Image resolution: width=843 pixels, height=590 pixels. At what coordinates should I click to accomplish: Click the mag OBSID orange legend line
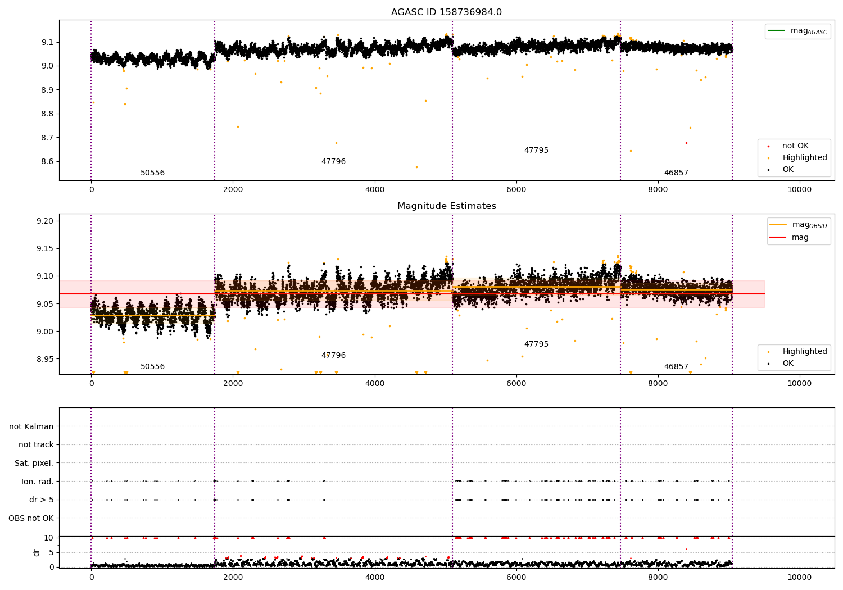coord(778,225)
